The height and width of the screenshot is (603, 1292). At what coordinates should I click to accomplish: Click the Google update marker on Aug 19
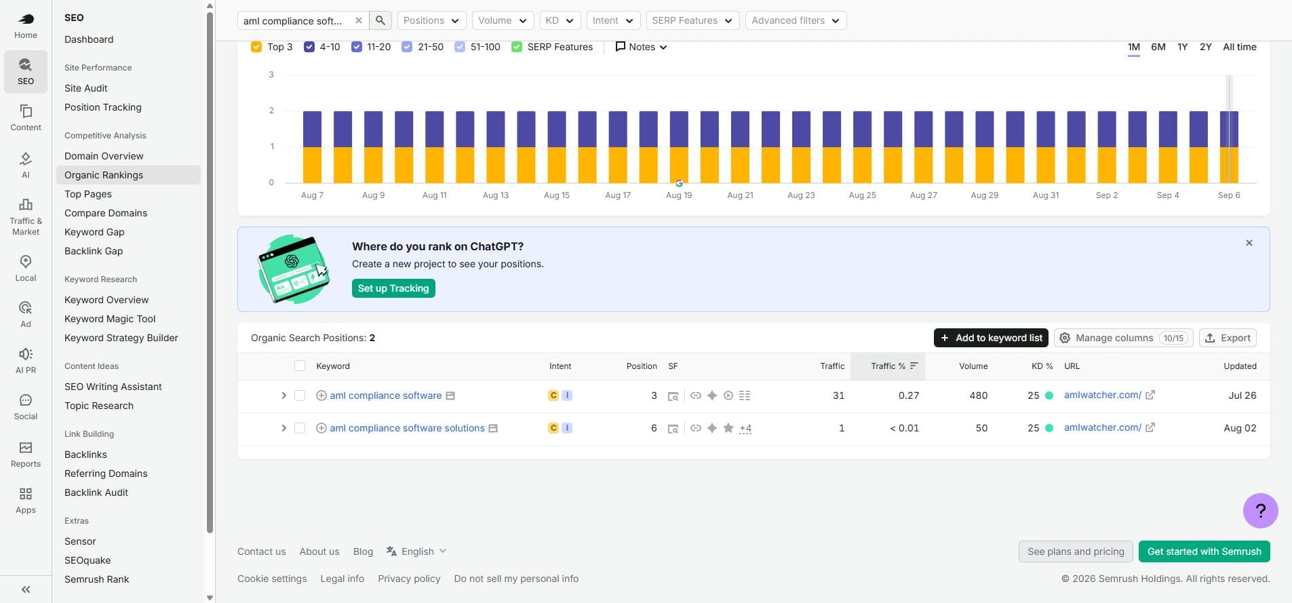point(679,183)
